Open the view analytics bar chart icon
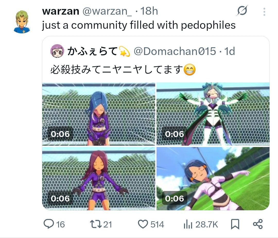The height and width of the screenshot is (238, 278). tap(188, 224)
